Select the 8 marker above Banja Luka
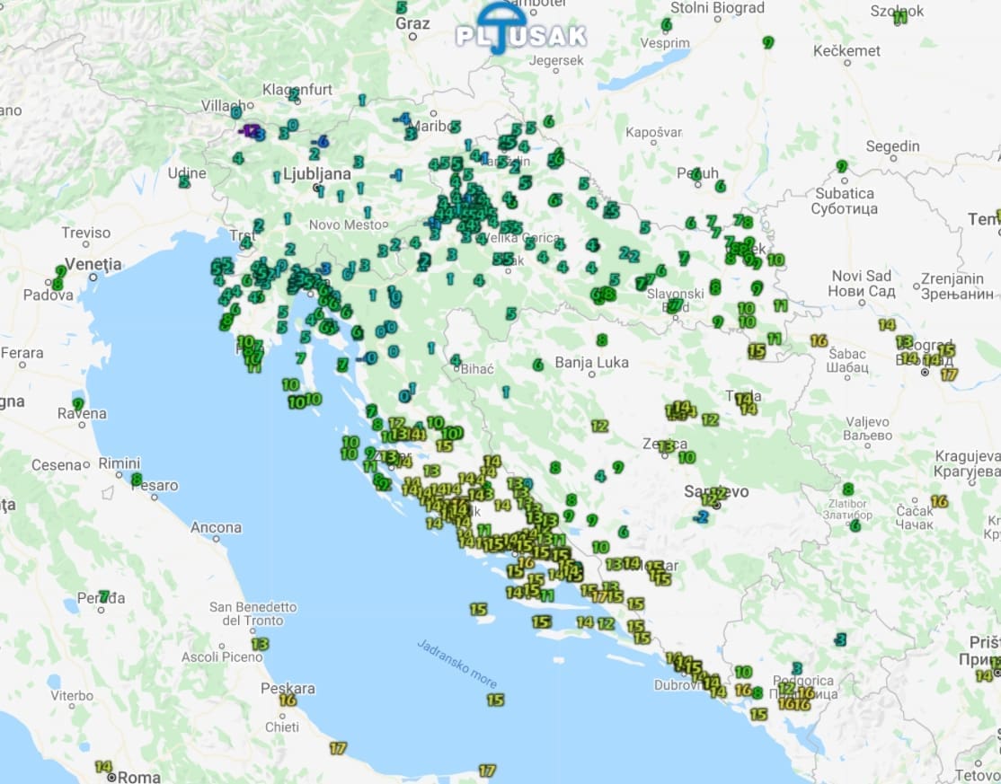Viewport: 1001px width, 784px height. 601,340
